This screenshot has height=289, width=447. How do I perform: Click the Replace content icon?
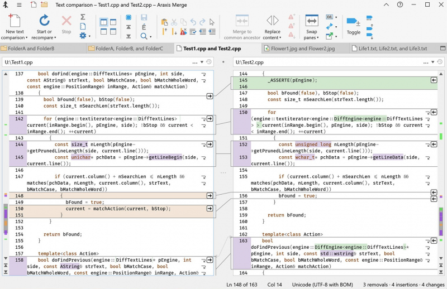click(272, 21)
